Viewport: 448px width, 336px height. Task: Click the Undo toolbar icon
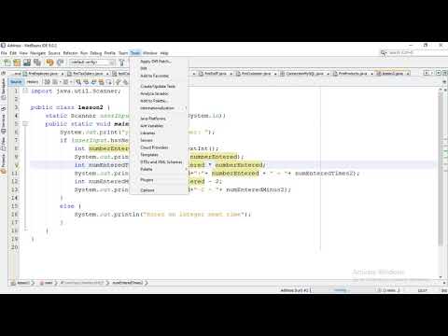pyautogui.click(x=49, y=63)
